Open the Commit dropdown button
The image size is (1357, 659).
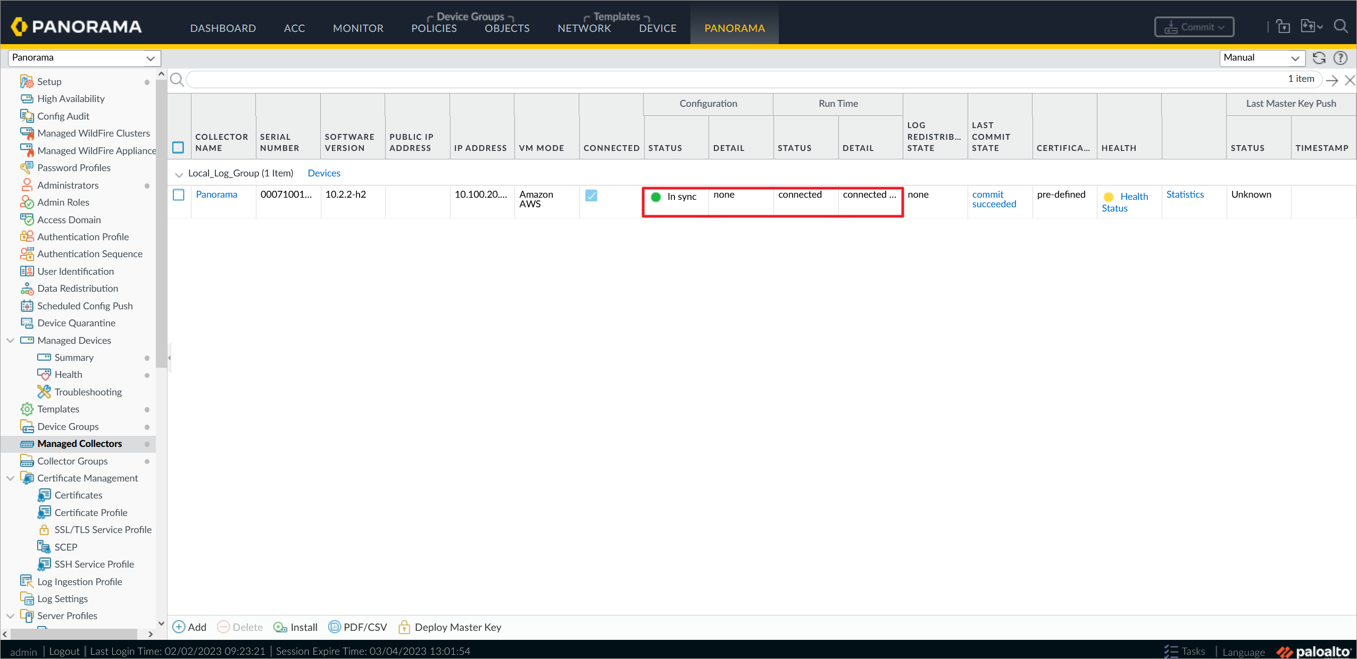coord(1194,27)
